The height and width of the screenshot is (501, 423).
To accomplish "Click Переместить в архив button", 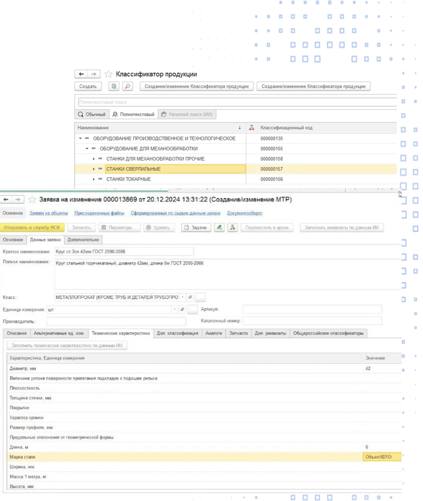I will tap(267, 228).
